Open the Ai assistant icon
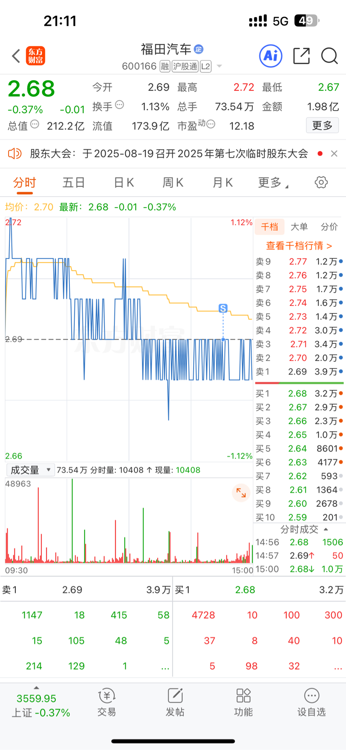The image size is (346, 750). [271, 56]
